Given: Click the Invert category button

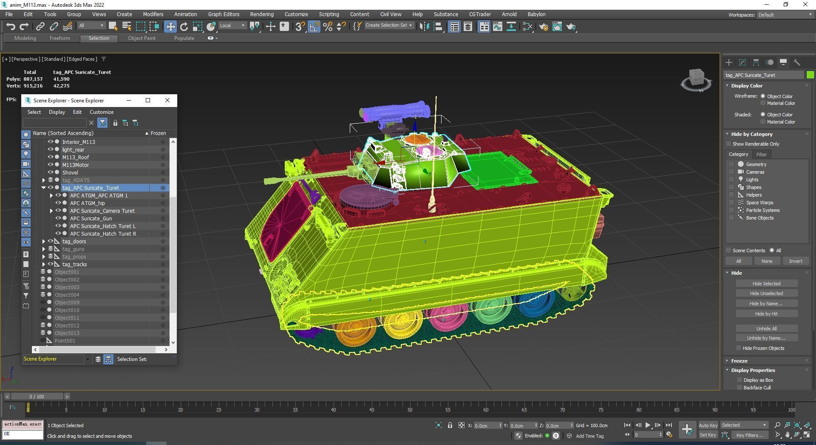Looking at the screenshot, I should point(796,261).
